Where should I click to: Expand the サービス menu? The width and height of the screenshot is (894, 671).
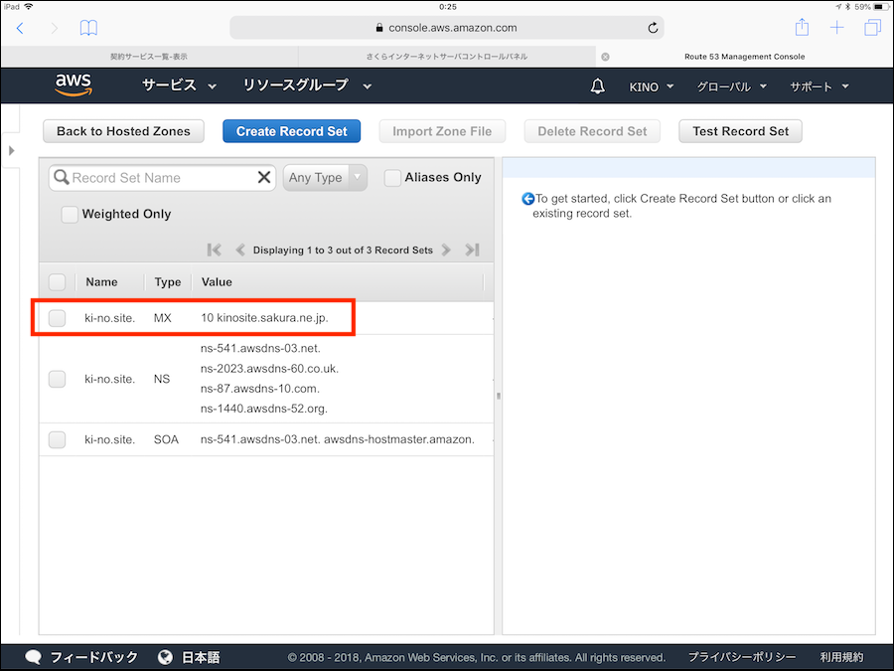point(179,86)
